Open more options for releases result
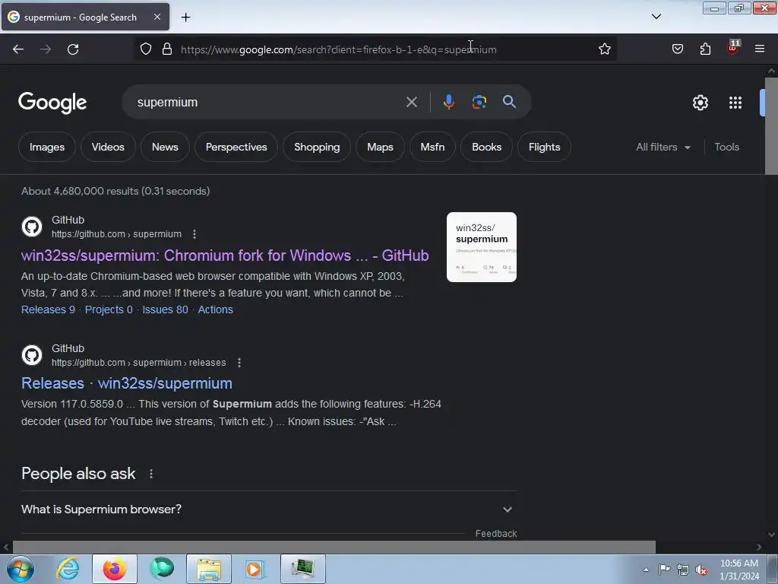Image resolution: width=778 pixels, height=584 pixels. click(239, 363)
